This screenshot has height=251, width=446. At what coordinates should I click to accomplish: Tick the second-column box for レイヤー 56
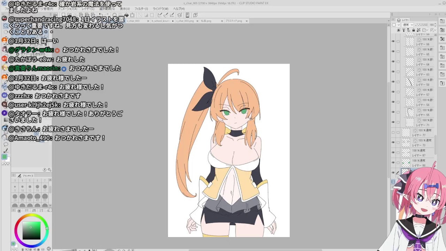point(398,102)
